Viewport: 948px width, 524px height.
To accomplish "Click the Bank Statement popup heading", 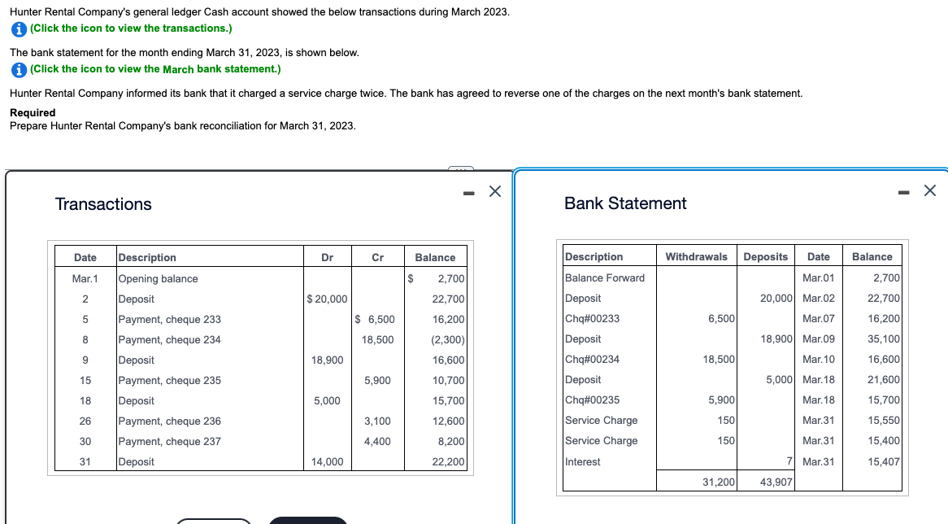I will pyautogui.click(x=625, y=203).
